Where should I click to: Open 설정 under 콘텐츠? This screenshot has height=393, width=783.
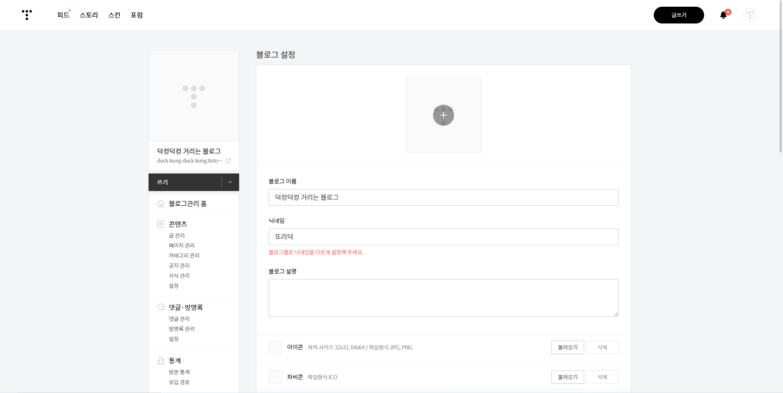tap(174, 286)
